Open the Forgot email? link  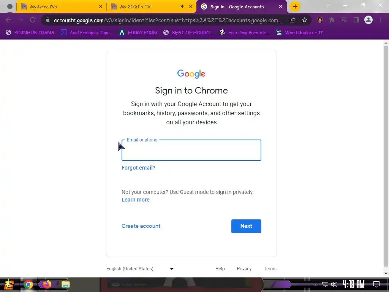point(138,168)
